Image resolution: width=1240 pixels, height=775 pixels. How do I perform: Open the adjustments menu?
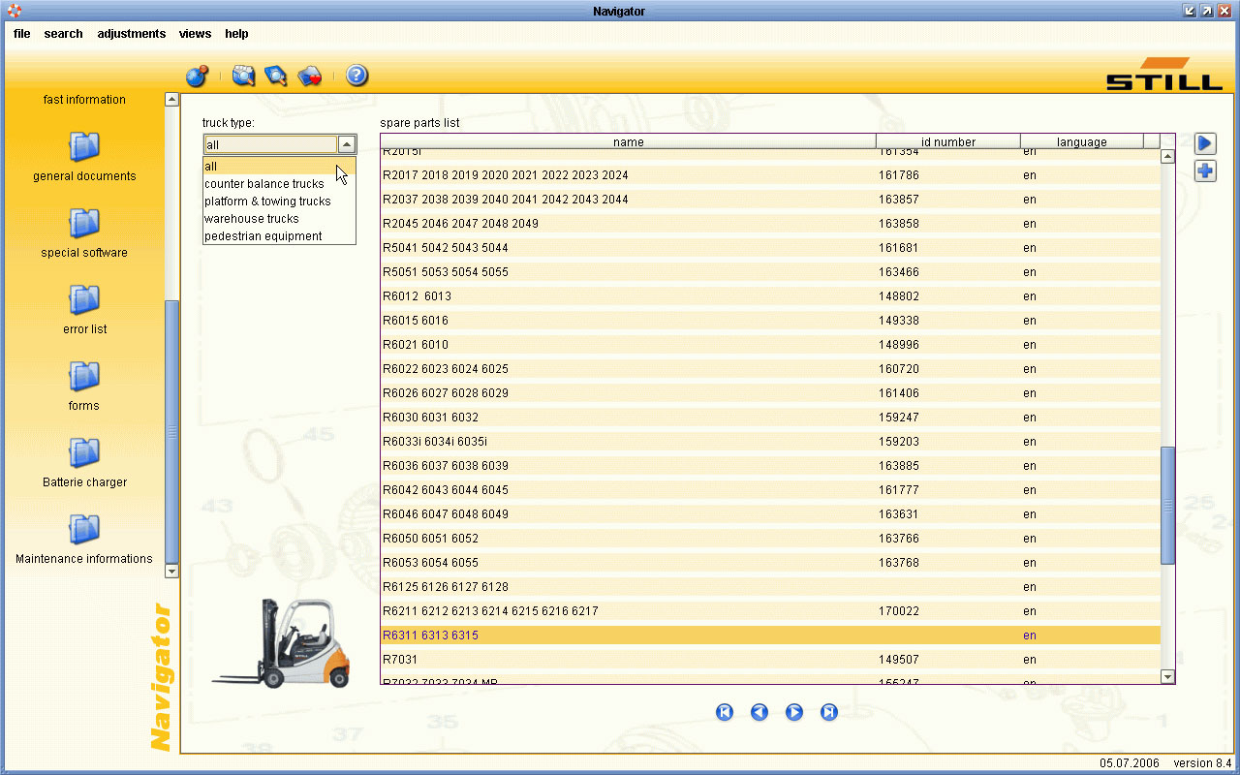point(132,34)
